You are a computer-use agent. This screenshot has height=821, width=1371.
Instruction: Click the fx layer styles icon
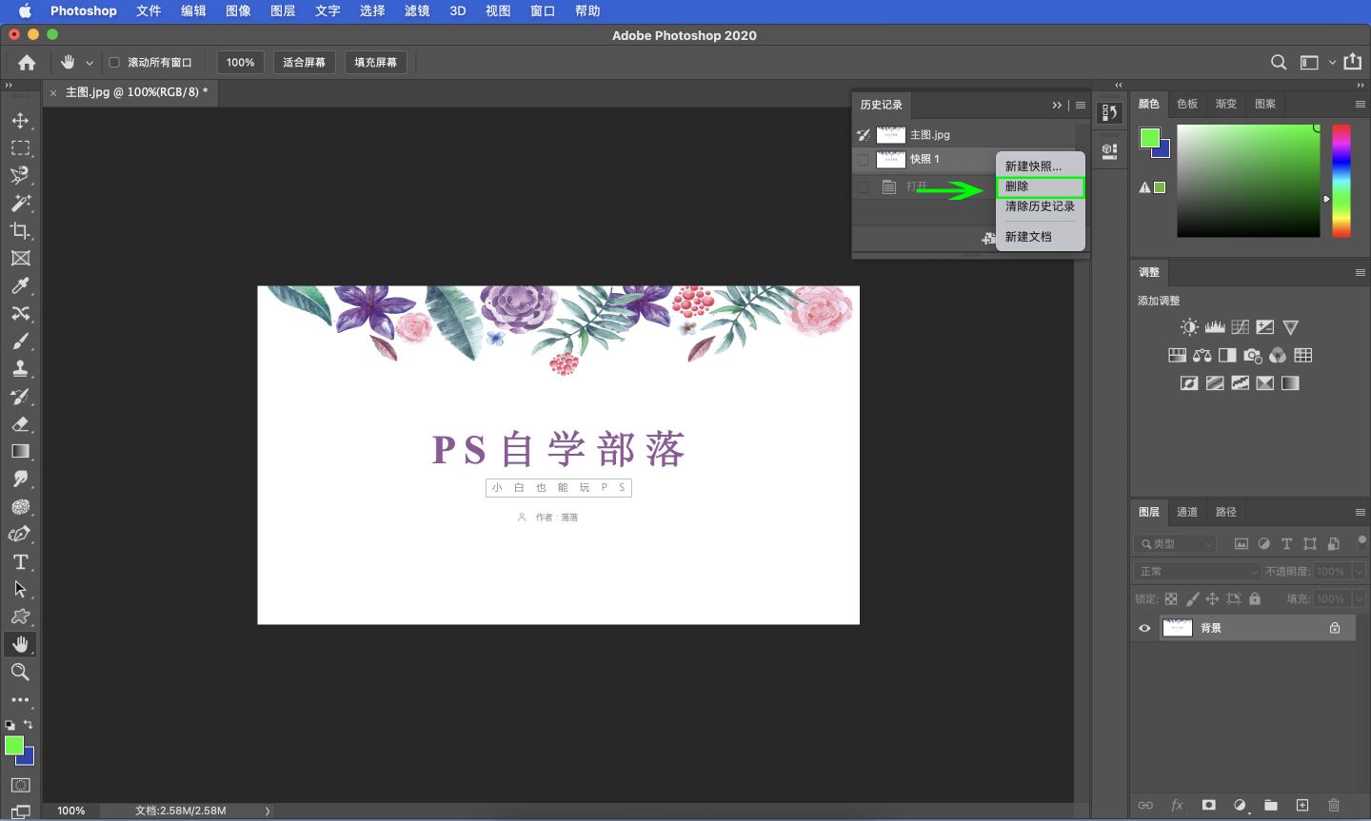pos(1177,805)
